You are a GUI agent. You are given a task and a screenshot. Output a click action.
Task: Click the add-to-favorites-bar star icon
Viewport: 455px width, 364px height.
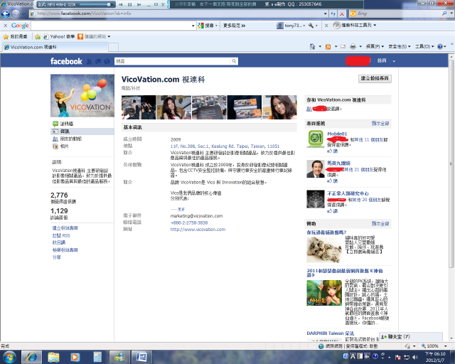click(x=38, y=36)
